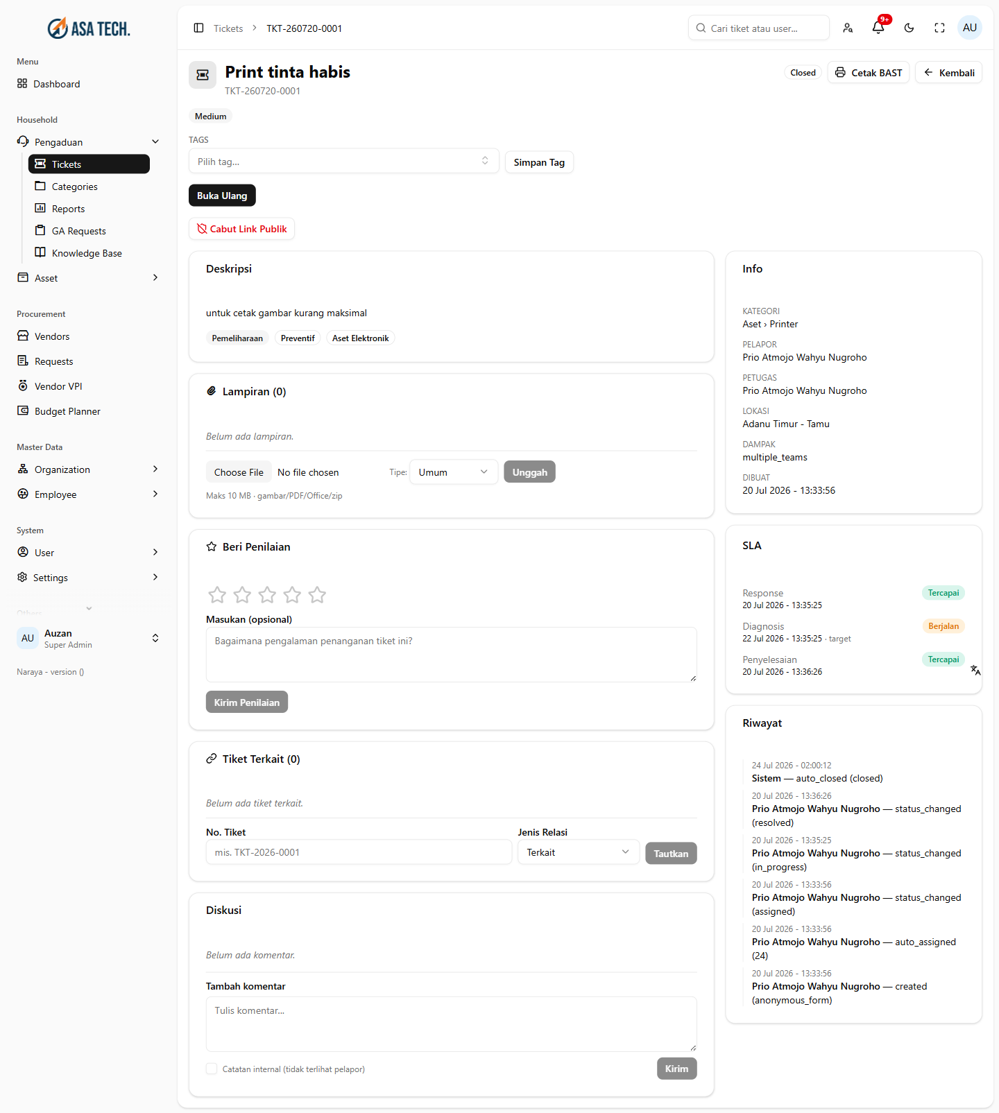Open the AU profile avatar in the top bar
The width and height of the screenshot is (999, 1113).
970,28
